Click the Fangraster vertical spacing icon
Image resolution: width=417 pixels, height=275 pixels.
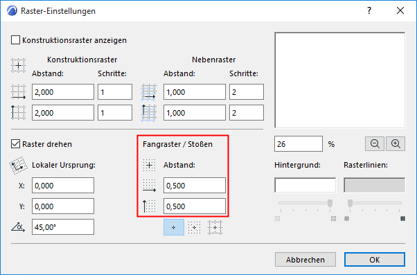[149, 206]
